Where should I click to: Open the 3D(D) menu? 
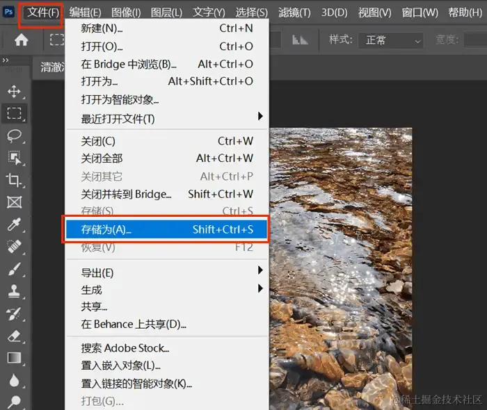334,13
